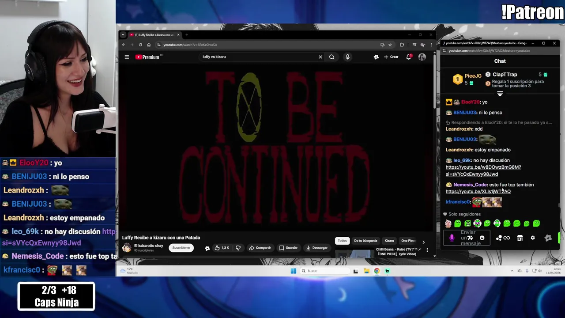The image size is (565, 318).
Task: Like the video with thumbs up 1,3 K
Action: tap(222, 248)
